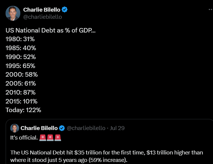Click the first siren emoji
The image size is (213, 164).
coord(42,138)
